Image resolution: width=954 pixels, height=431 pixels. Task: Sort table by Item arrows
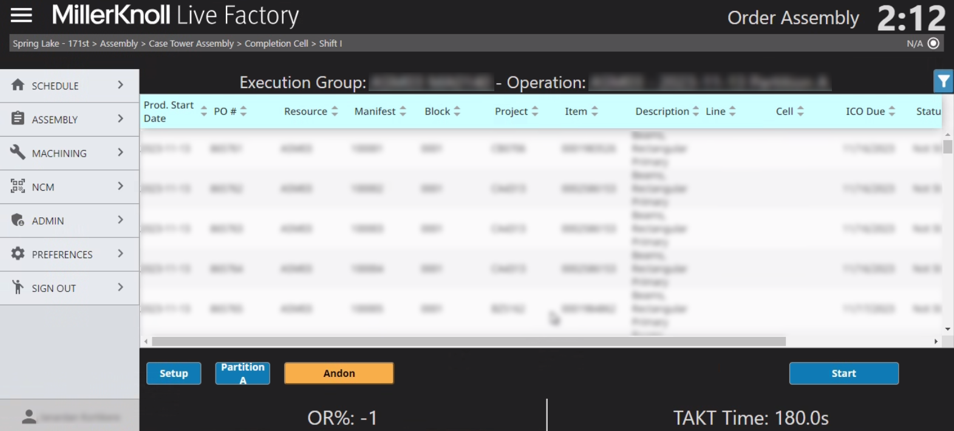pos(595,111)
